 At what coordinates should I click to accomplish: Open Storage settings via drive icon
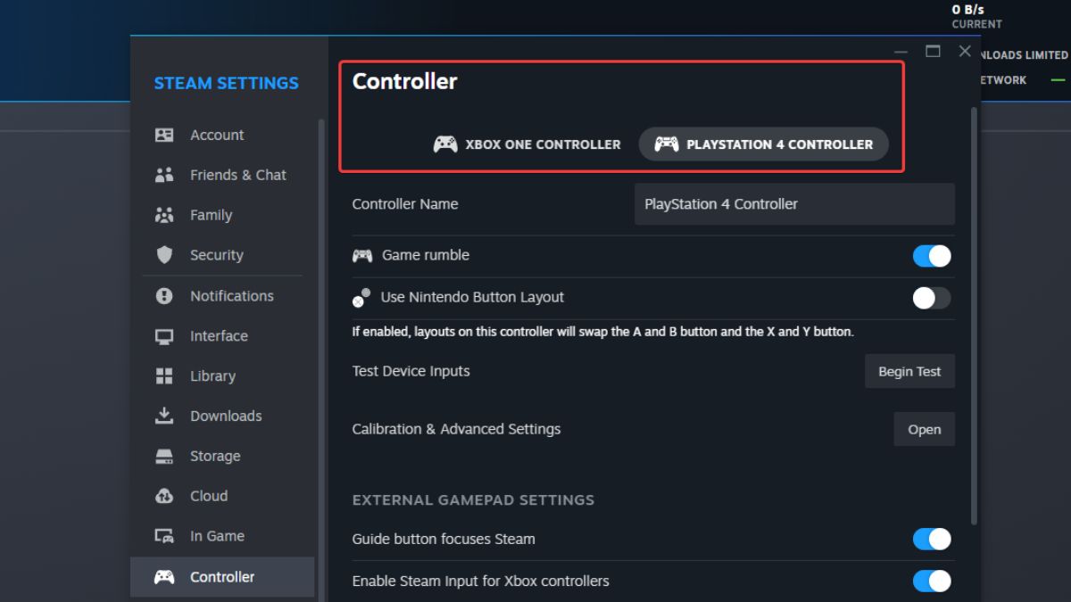coord(165,456)
